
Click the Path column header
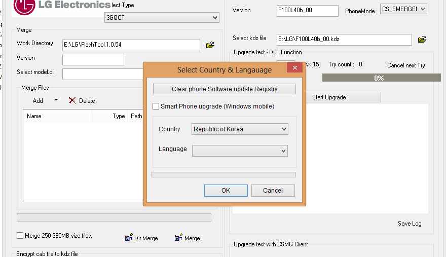(x=136, y=116)
